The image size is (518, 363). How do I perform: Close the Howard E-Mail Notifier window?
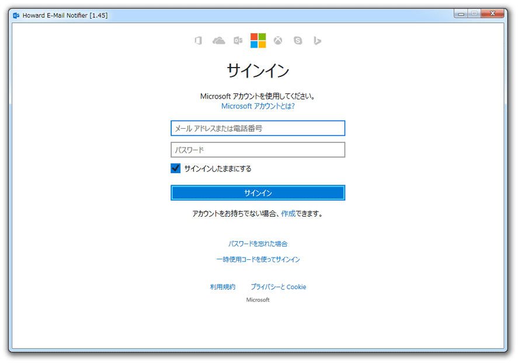click(492, 13)
